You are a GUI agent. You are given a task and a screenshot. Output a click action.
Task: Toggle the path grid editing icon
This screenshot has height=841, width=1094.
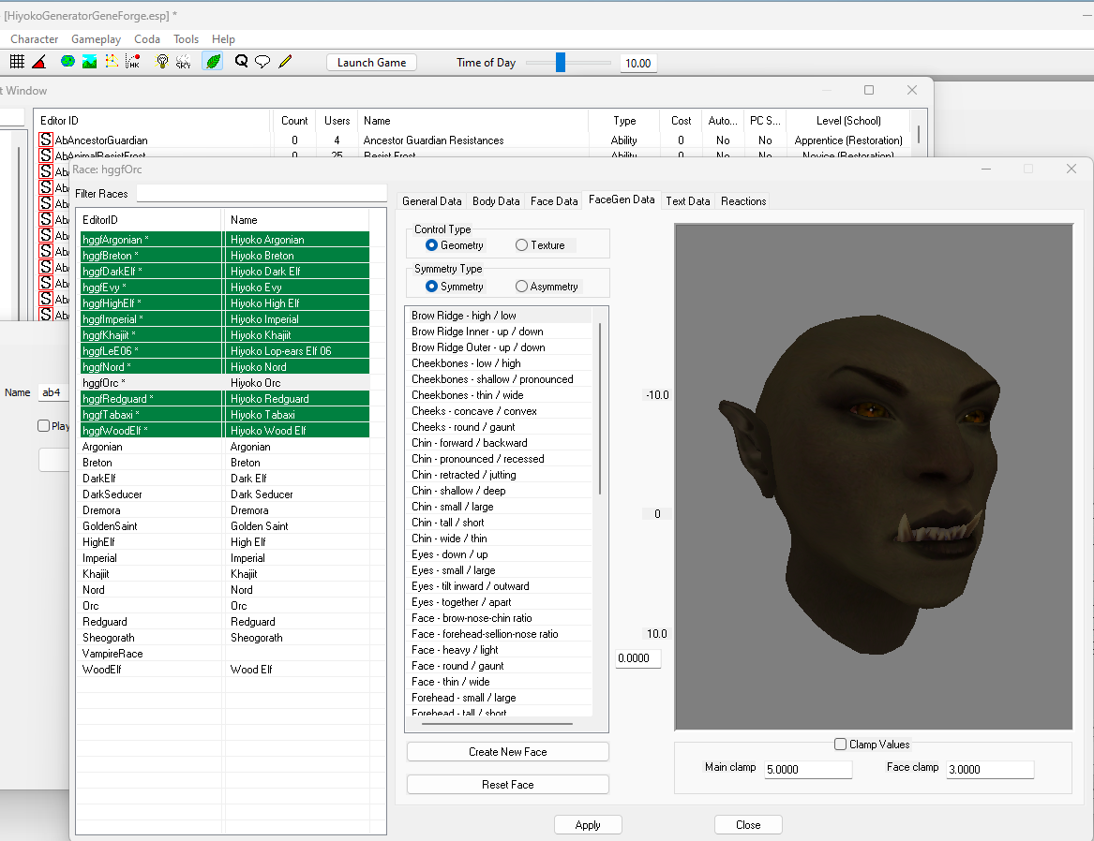click(111, 62)
